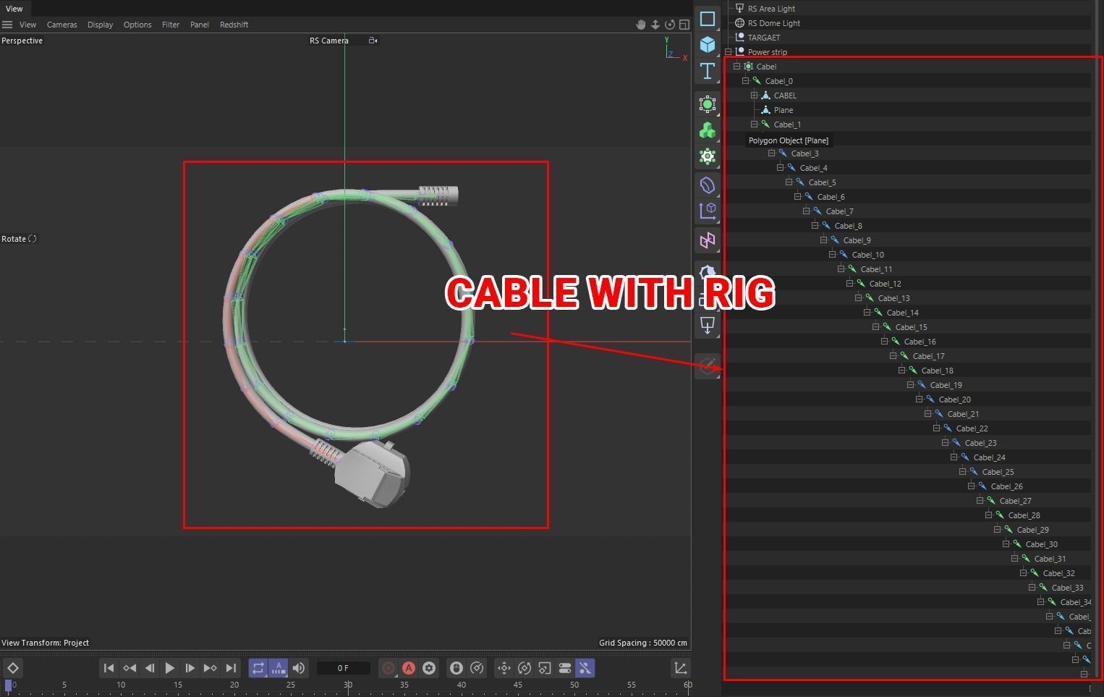Toggle record active objects button
The image size is (1104, 697).
pyautogui.click(x=388, y=668)
